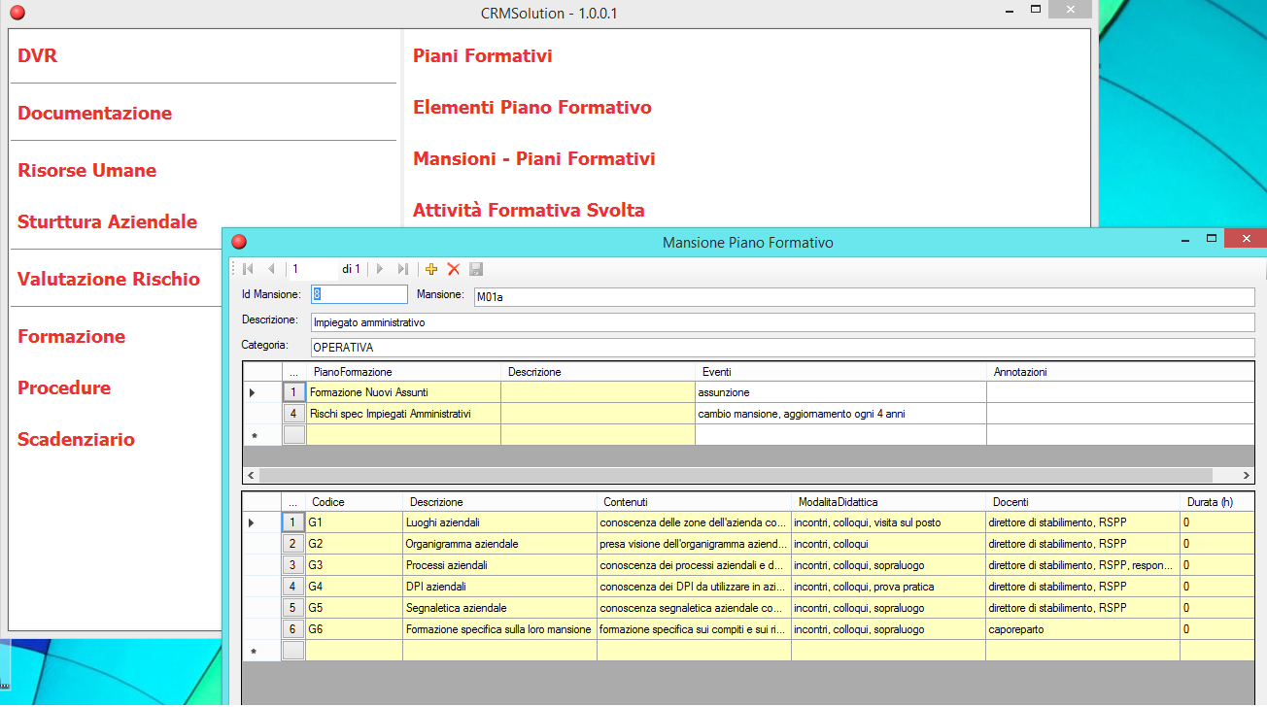Viewport: 1267px width, 707px height.
Task: Sort by Codice column header
Action: [354, 502]
